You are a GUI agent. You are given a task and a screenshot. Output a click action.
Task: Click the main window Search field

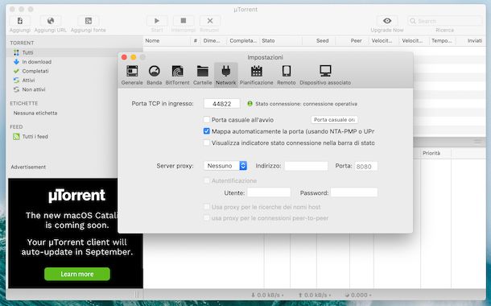(444, 21)
